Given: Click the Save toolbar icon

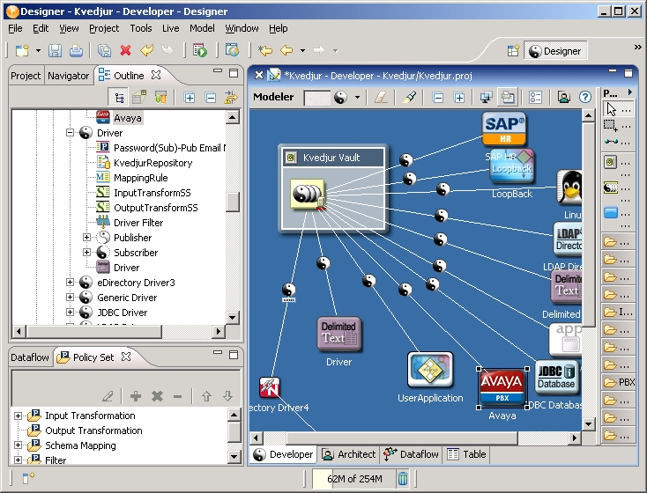Looking at the screenshot, I should pyautogui.click(x=55, y=51).
